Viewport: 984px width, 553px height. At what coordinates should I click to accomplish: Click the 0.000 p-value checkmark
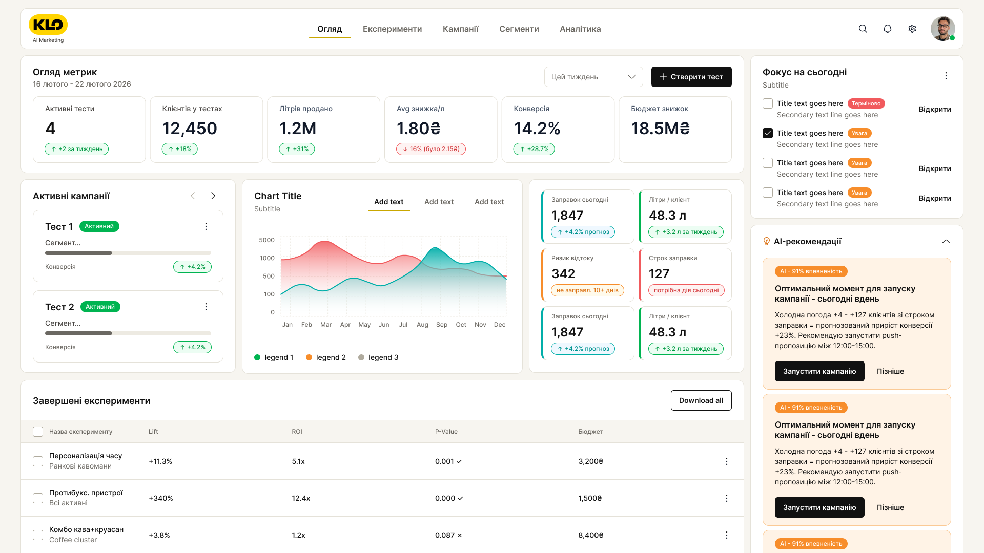pyautogui.click(x=460, y=498)
